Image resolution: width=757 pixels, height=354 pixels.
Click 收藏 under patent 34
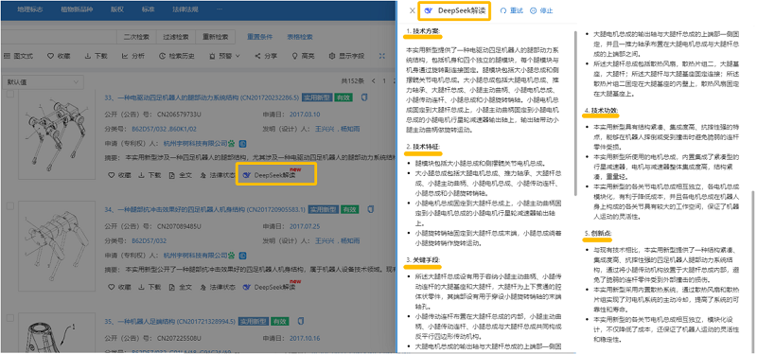[119, 287]
